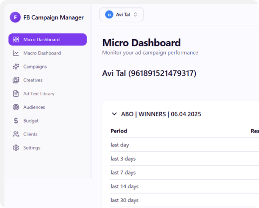Click the up-down arrows beside Avi Tal
The height and width of the screenshot is (208, 259).
[x=135, y=14]
